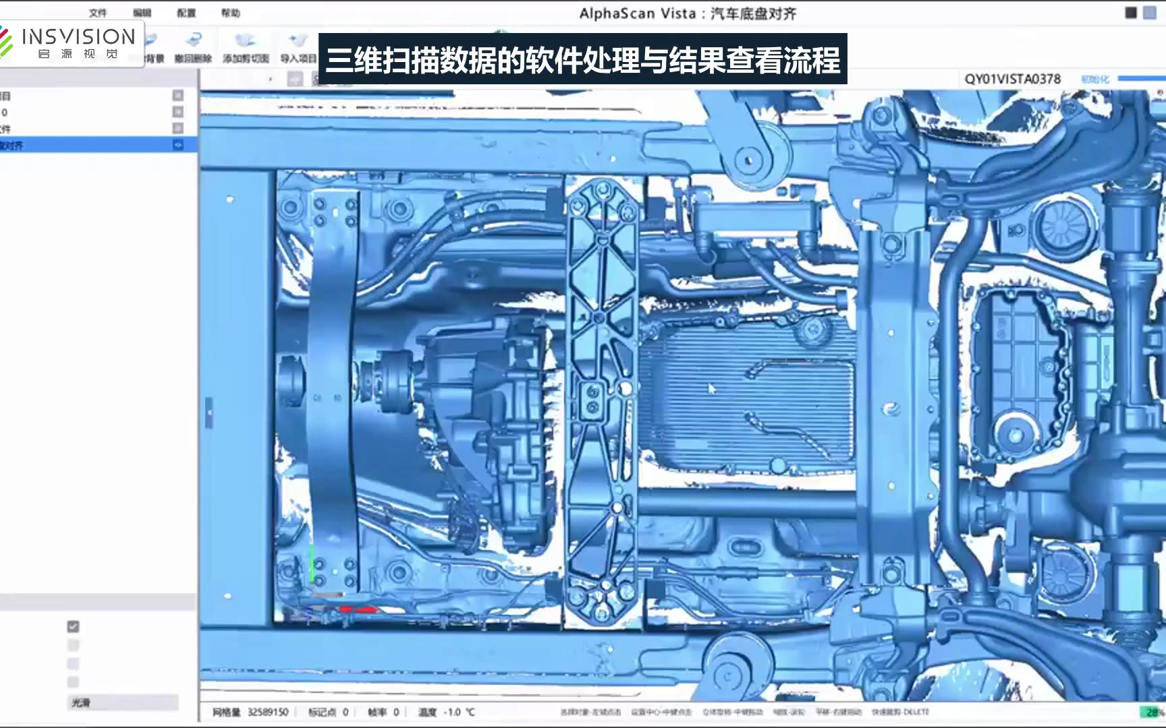
Task: Click the 标记点 0 status entry
Action: [x=329, y=712]
